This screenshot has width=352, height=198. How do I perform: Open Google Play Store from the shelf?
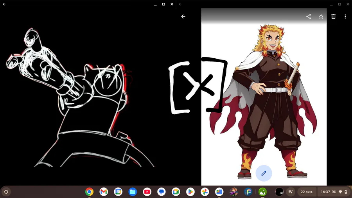pos(190,192)
